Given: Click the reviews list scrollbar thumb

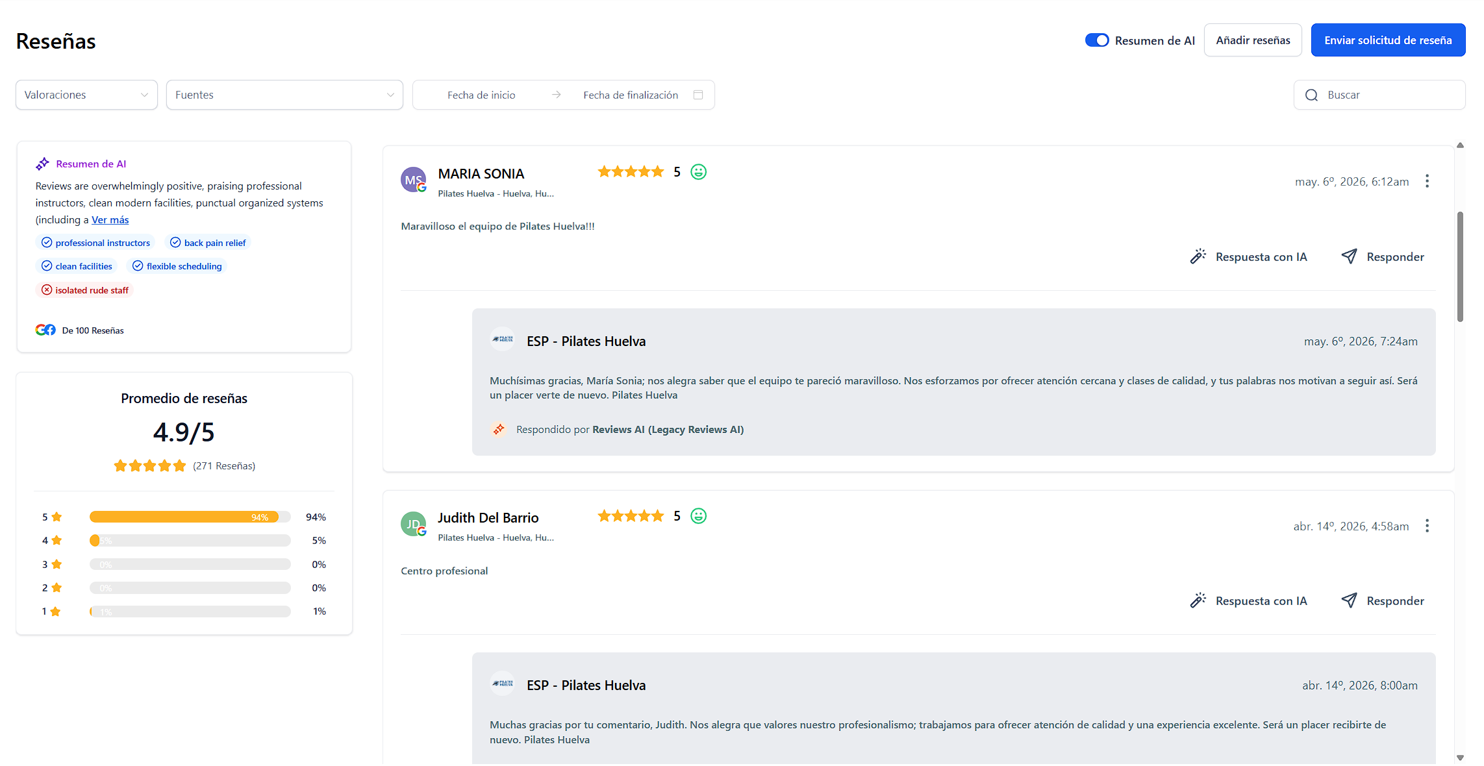Looking at the screenshot, I should click(x=1460, y=266).
